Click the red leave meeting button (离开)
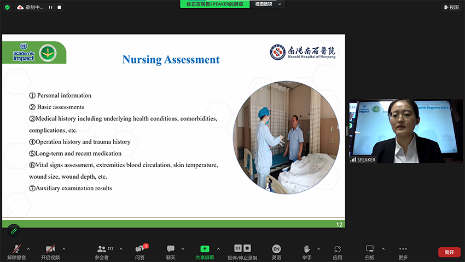 tap(449, 252)
